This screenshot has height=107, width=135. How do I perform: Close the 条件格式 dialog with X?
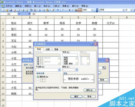coord(107,60)
